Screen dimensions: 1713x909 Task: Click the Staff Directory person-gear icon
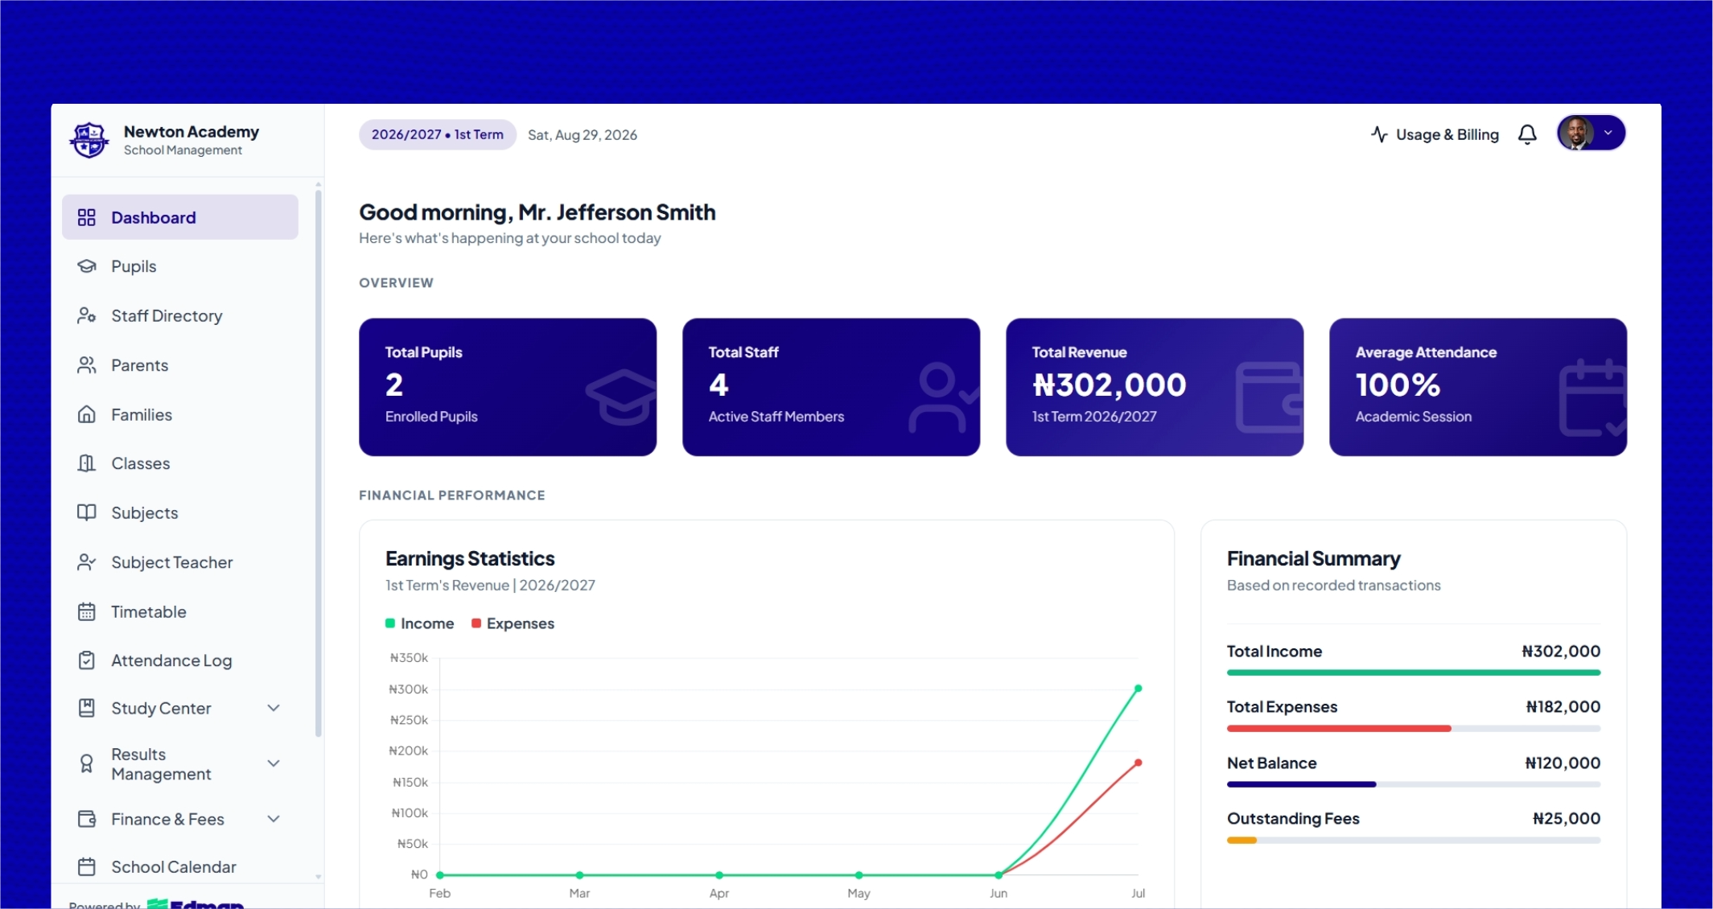[86, 315]
